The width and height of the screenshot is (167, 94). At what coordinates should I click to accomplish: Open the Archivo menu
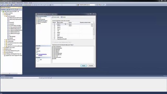click(2, 3)
